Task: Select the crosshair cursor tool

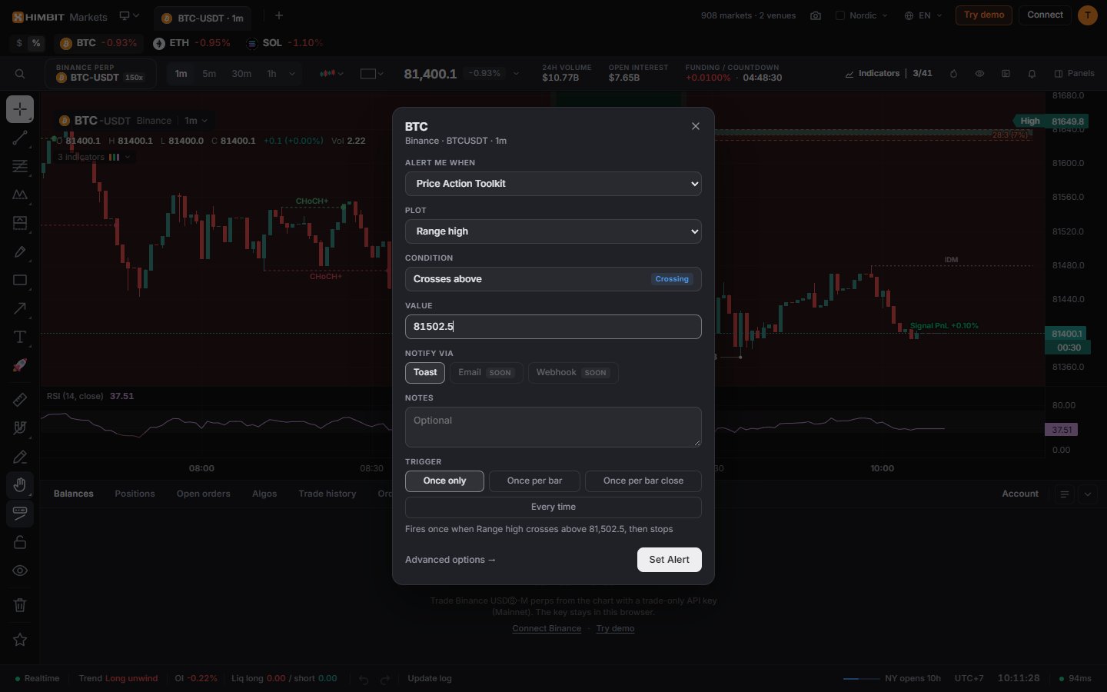Action: click(20, 109)
